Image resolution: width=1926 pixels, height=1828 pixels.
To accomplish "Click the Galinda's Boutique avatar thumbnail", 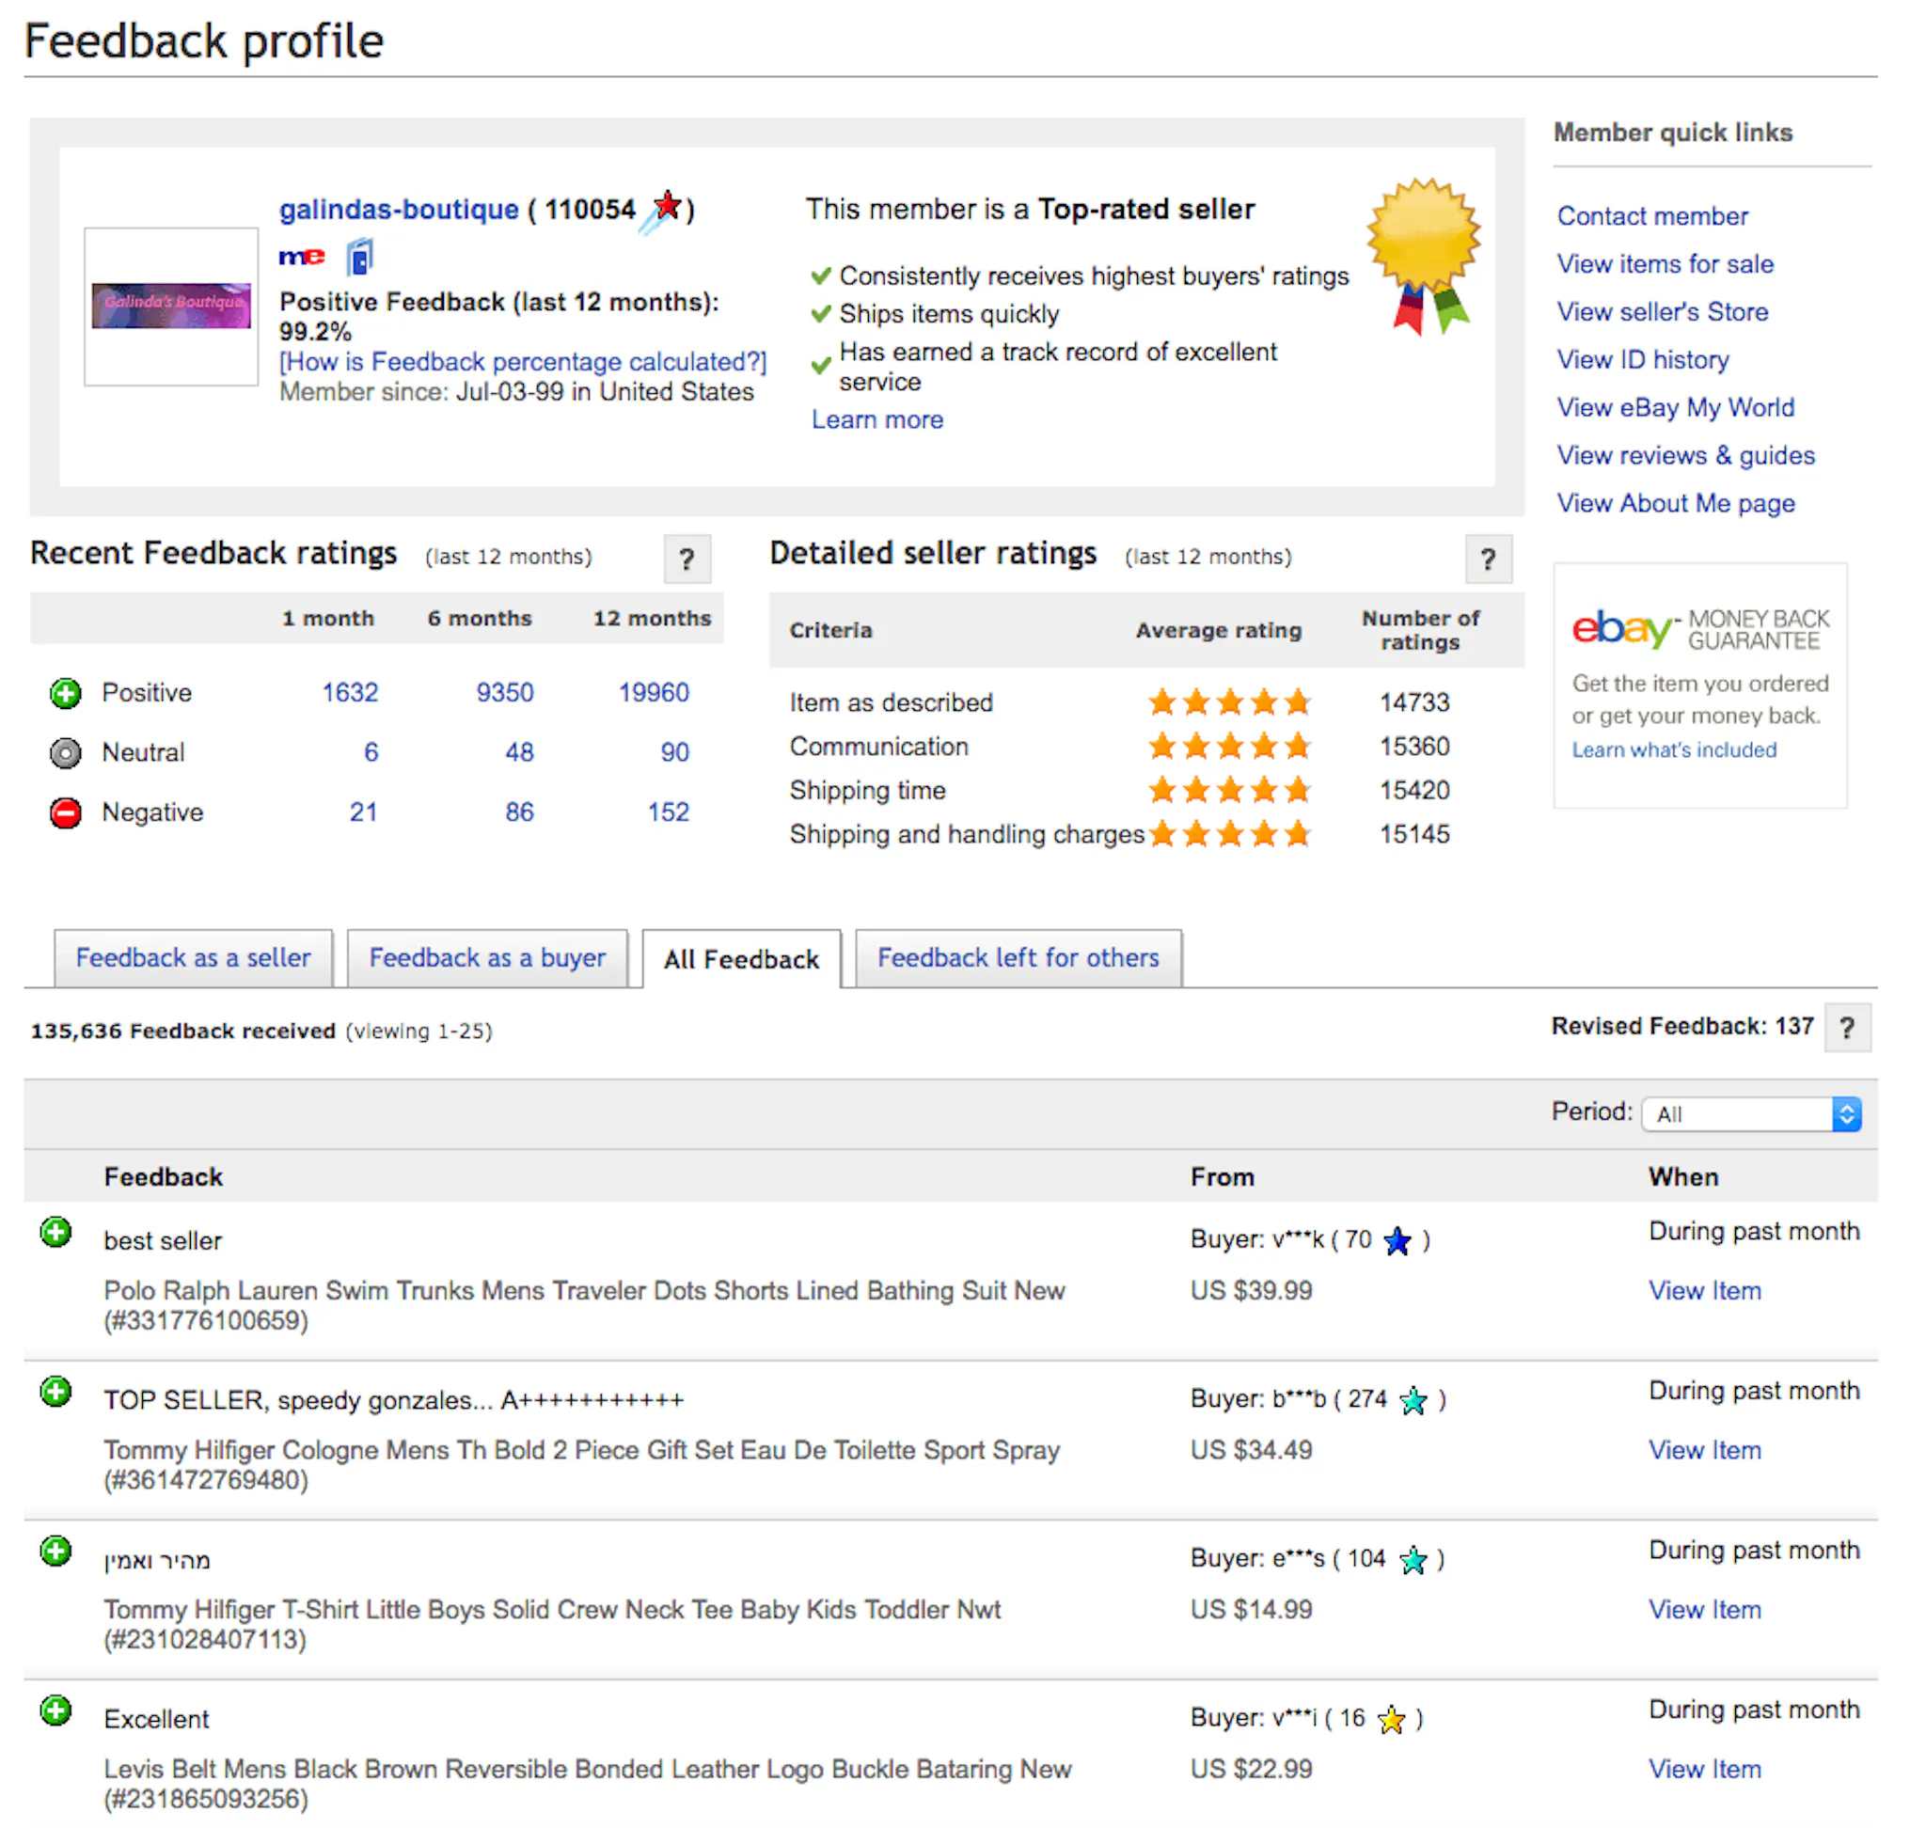I will [x=170, y=303].
